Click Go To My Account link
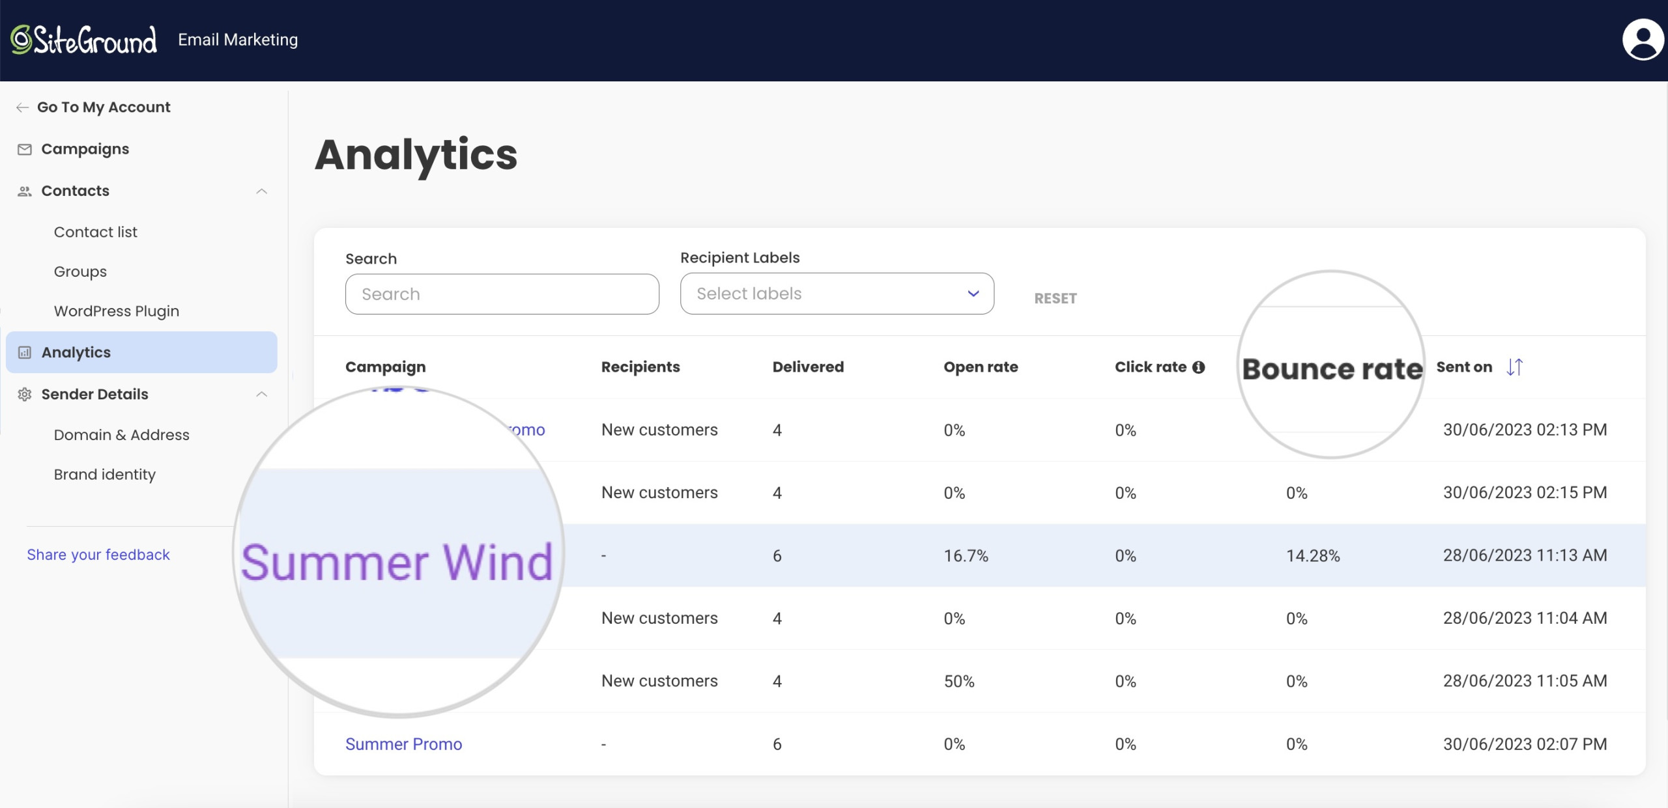This screenshot has height=808, width=1668. (x=104, y=107)
